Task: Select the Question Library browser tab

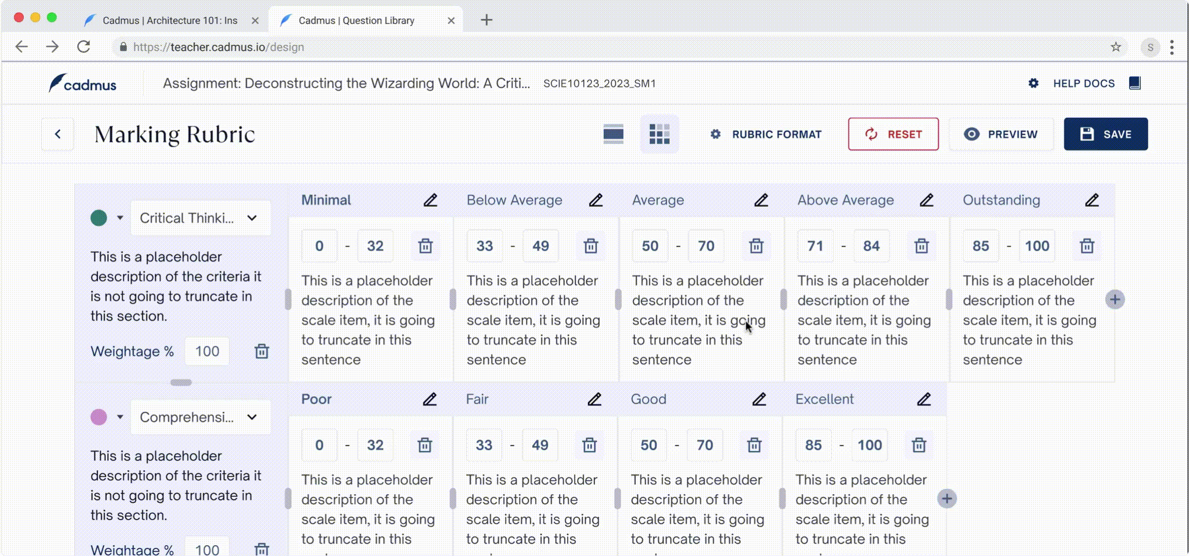Action: (356, 21)
